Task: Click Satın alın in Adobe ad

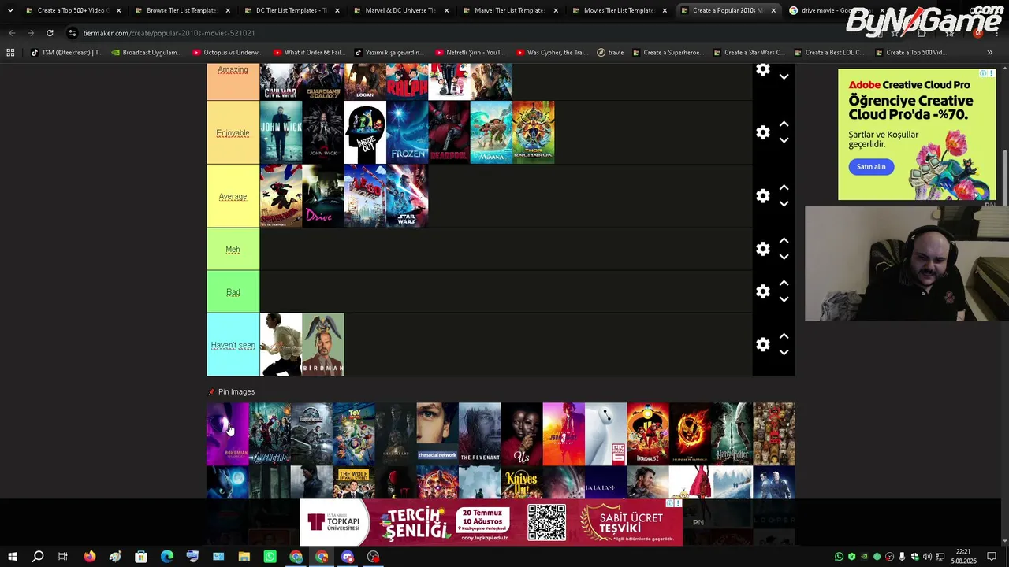Action: [x=871, y=166]
